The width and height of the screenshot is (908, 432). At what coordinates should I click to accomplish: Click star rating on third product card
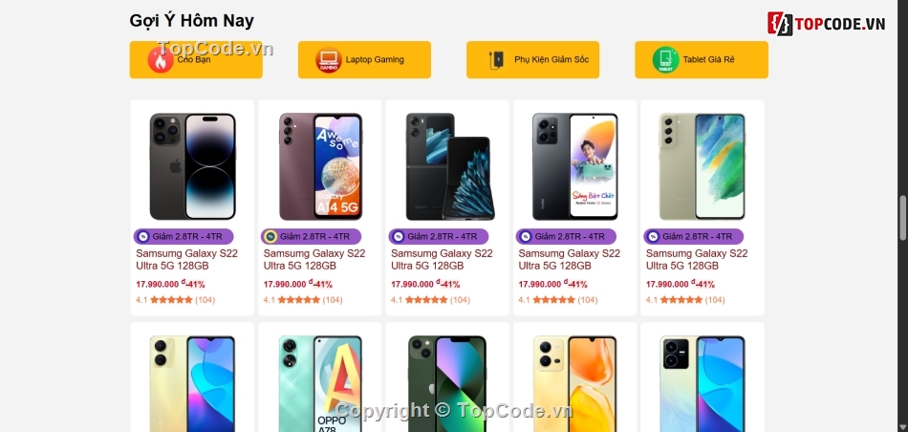point(427,300)
